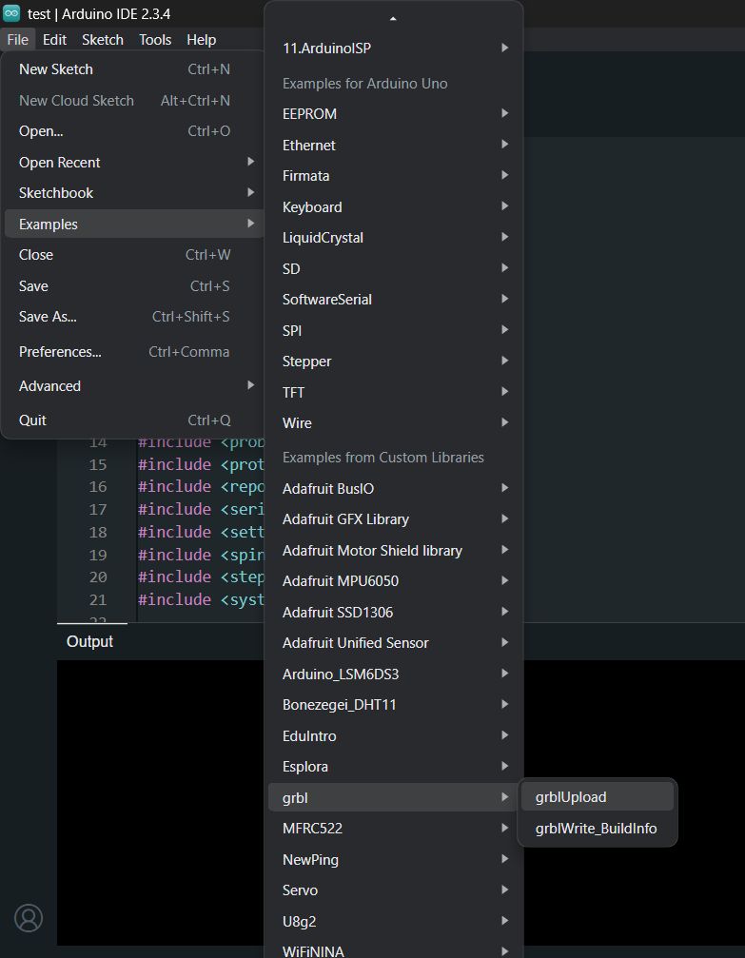The width and height of the screenshot is (745, 958).
Task: Expand Arduino_LSM6DS3 examples
Action: click(394, 674)
